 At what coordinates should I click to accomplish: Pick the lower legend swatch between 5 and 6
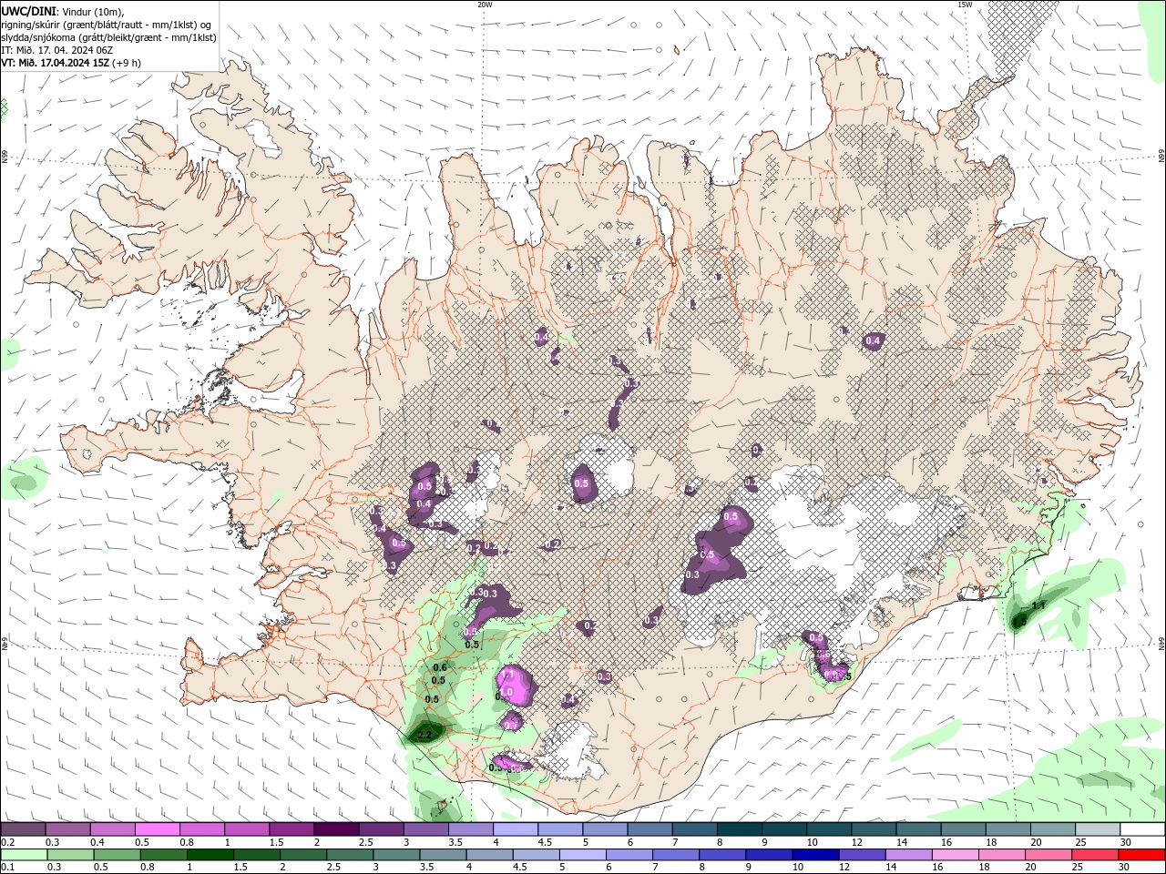(x=581, y=855)
